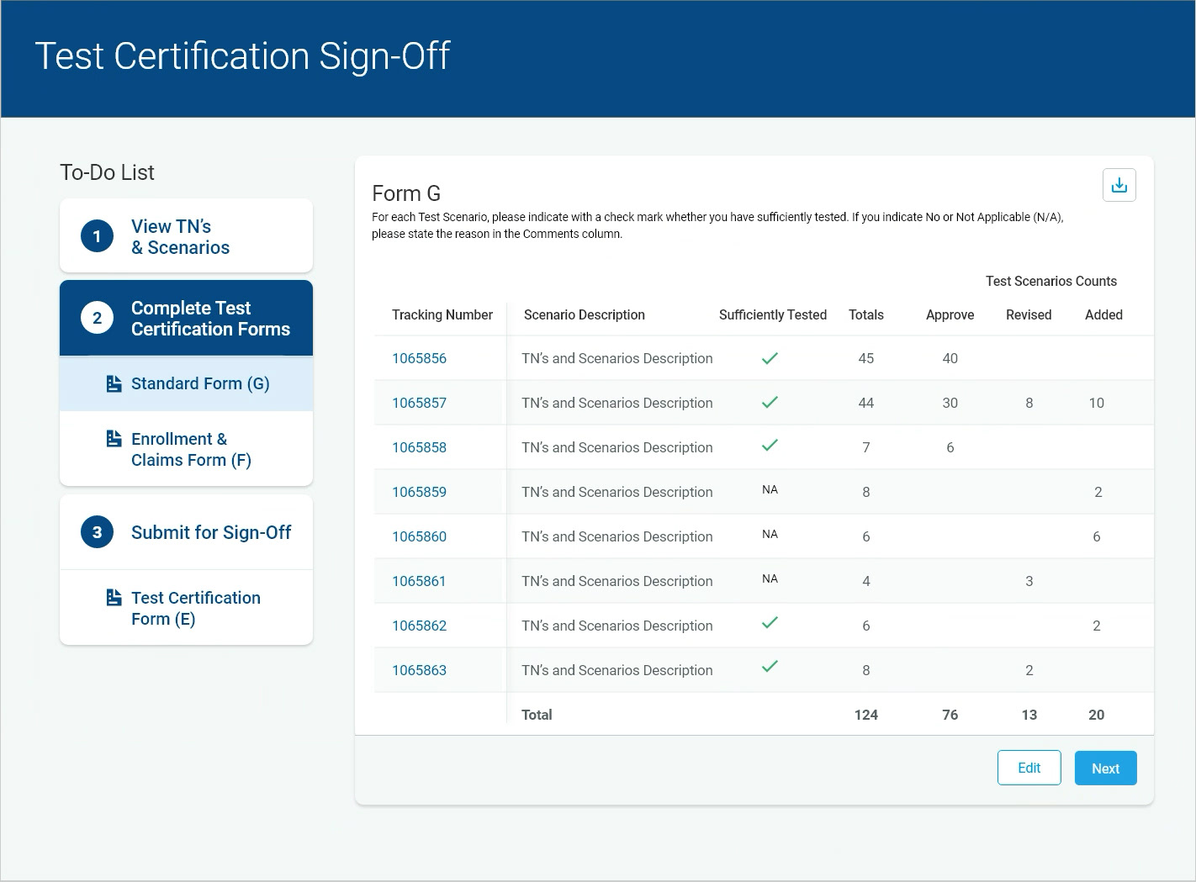Expand Complete Test Certification Forms section
Image resolution: width=1196 pixels, height=882 pixels.
(x=210, y=319)
